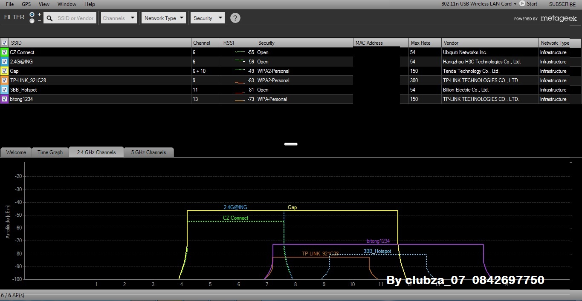Click the Start play icon

pos(522,3)
